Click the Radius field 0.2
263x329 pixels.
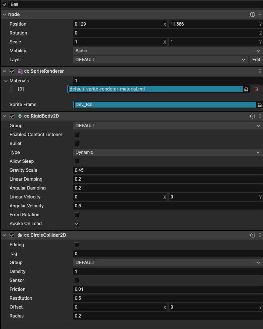point(168,316)
